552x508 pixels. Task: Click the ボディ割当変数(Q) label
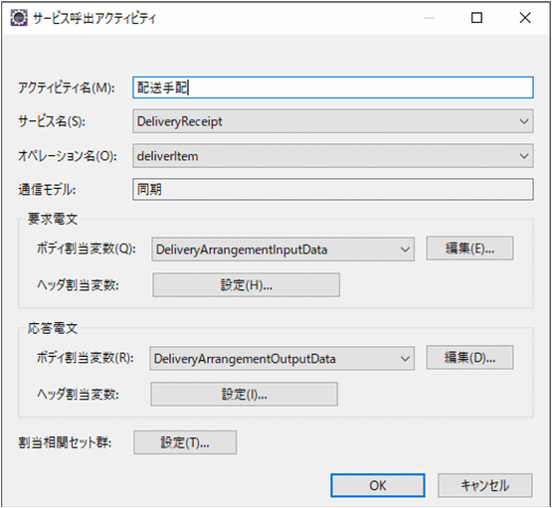tap(87, 250)
